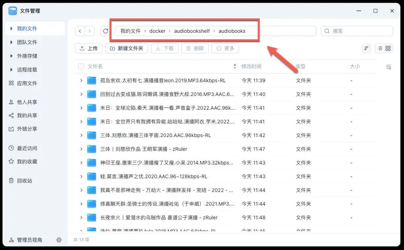Image resolution: width=404 pixels, height=250 pixels.
Task: Switch to grid view layout
Action: click(x=388, y=49)
